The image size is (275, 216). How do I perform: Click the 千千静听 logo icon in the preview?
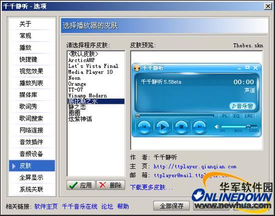137,67
